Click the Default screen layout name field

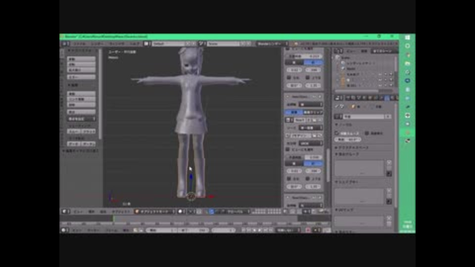click(x=168, y=44)
